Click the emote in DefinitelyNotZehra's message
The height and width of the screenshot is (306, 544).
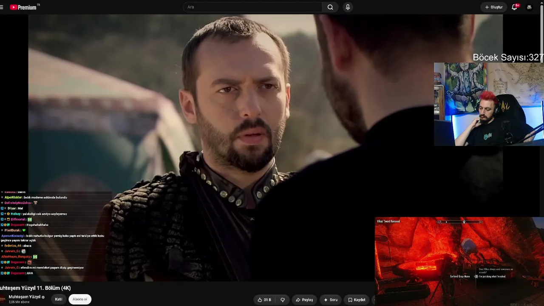pos(35,203)
